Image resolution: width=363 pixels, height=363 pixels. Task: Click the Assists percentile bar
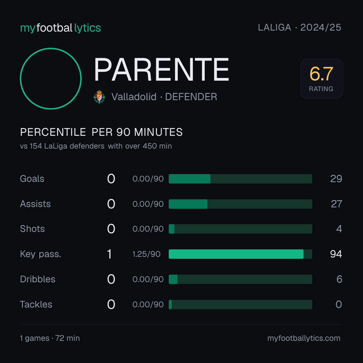coord(240,204)
